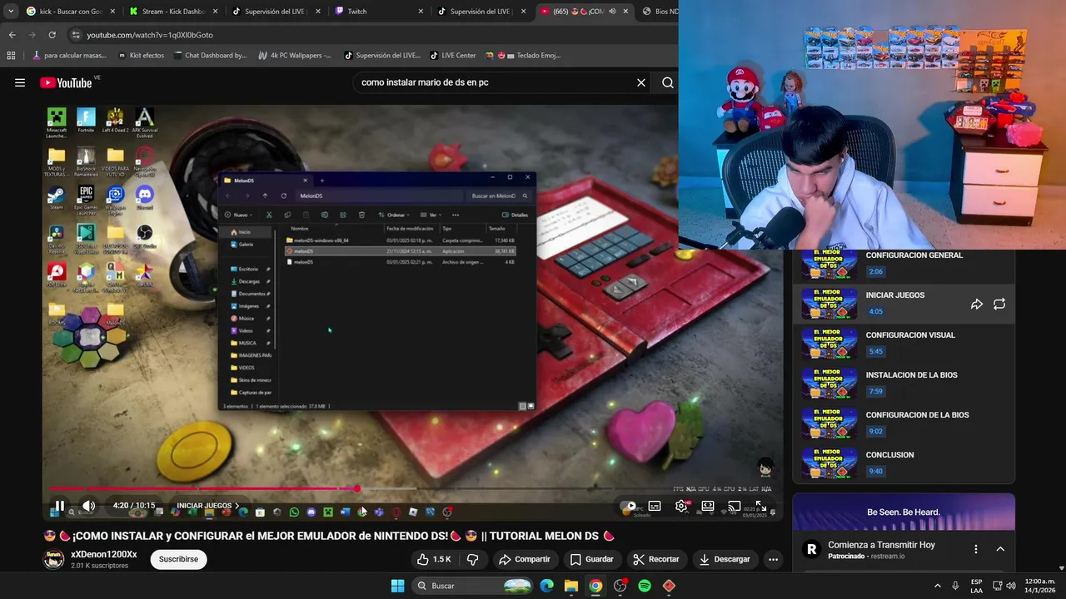
Task: Open Spotify from the taskbar
Action: point(645,586)
